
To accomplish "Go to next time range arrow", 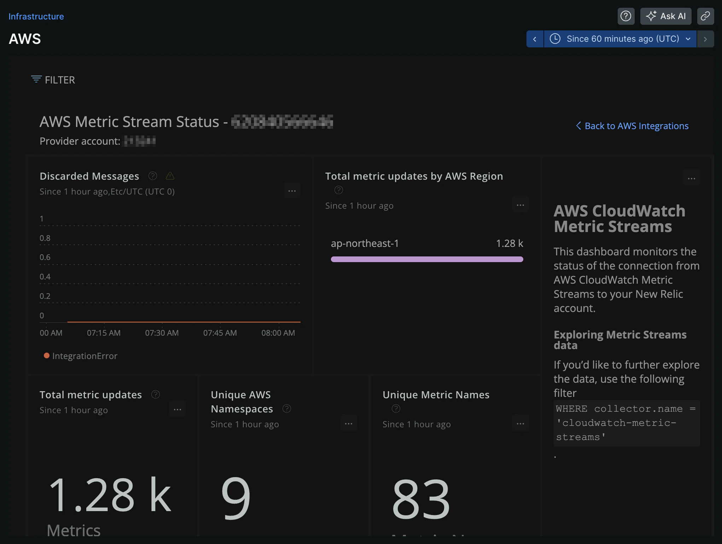I will point(705,39).
